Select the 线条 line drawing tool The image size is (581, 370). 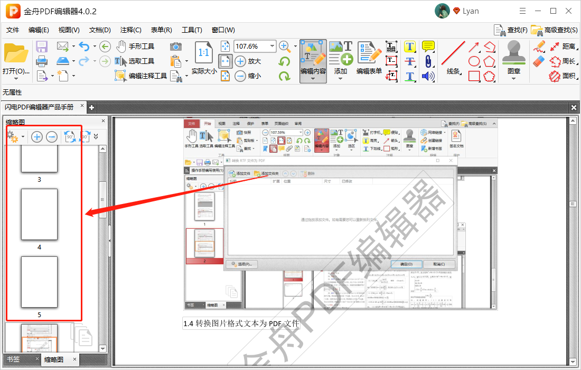coord(454,59)
